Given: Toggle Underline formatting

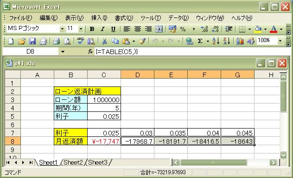Looking at the screenshot, I should pyautogui.click(x=113, y=29).
